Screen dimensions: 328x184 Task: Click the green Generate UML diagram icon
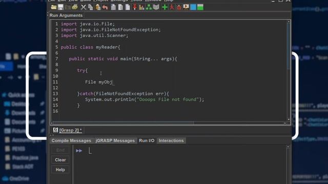149,7
